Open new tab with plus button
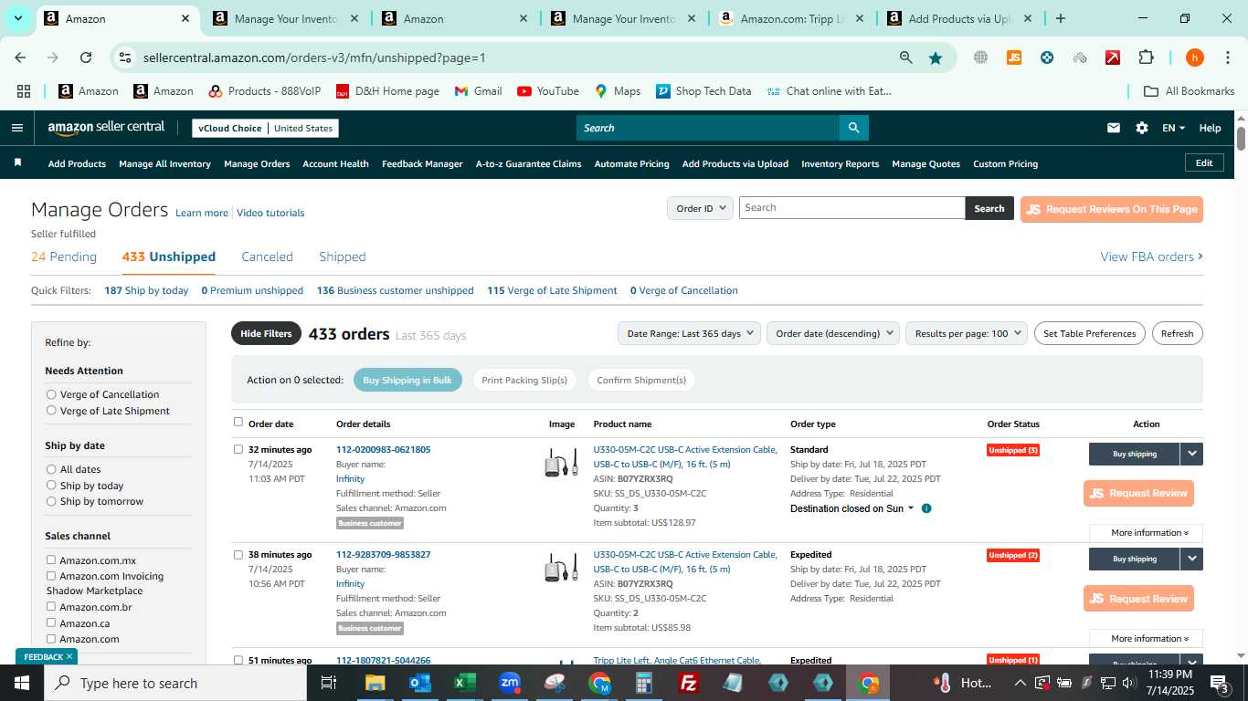The image size is (1248, 701). tap(1061, 18)
